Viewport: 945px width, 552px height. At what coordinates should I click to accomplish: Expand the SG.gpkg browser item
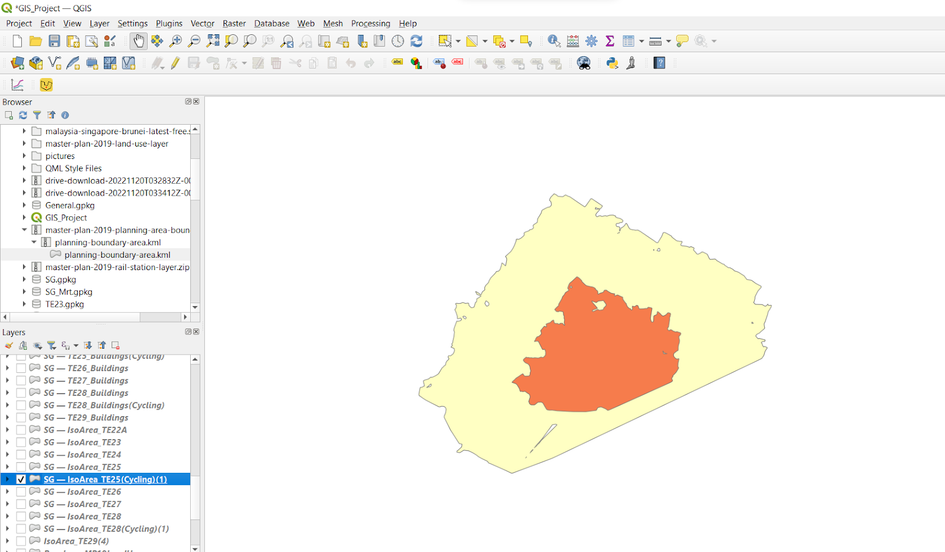(24, 280)
